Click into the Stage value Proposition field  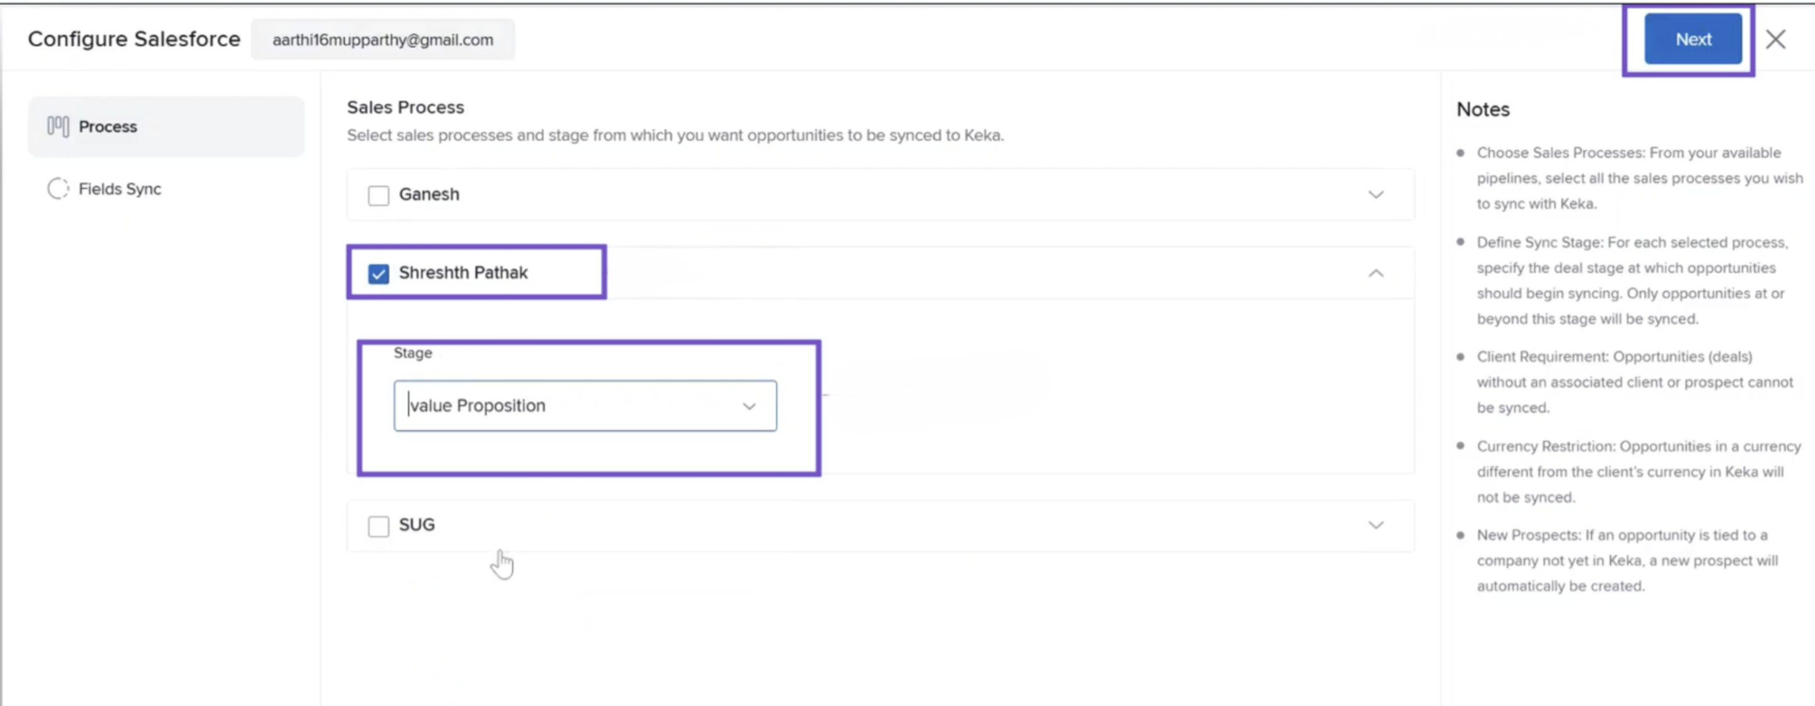pyautogui.click(x=563, y=406)
